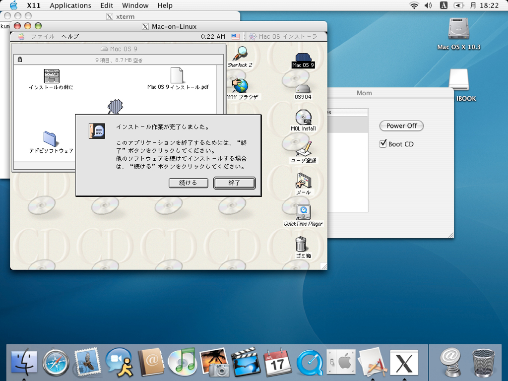
Task: Open the Wi-Fi status menu
Action: [x=414, y=5]
